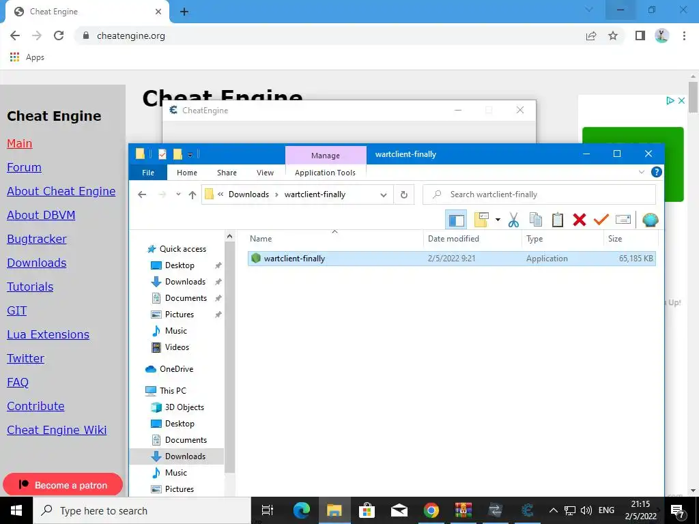
Task: Go up one folder level in Explorer
Action: coord(192,194)
